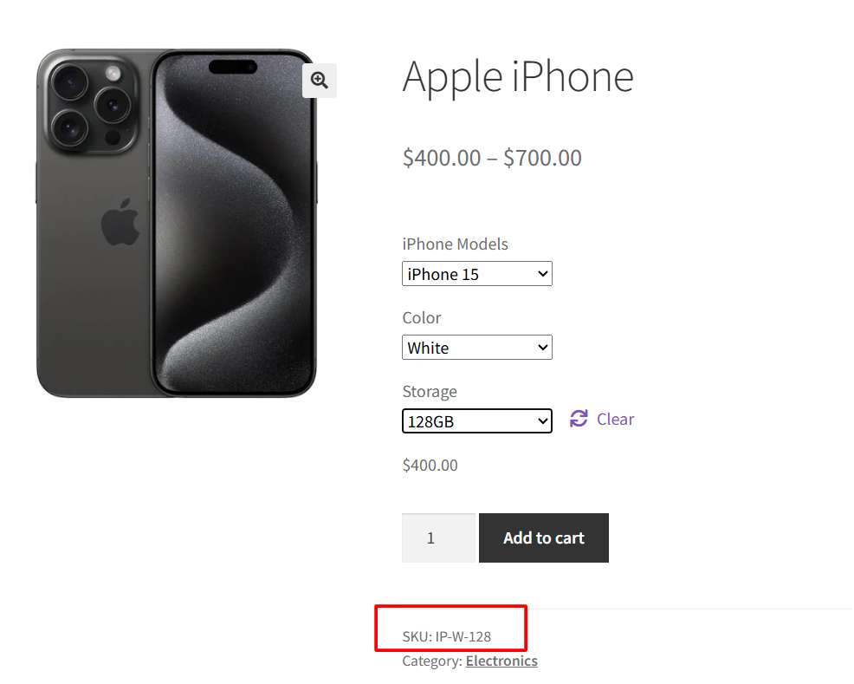The image size is (854, 684).
Task: Click the purple refresh icon beside Clear
Action: (579, 419)
